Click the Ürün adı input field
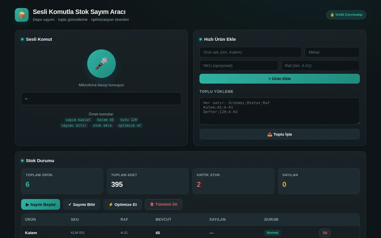The height and width of the screenshot is (238, 381). pos(251,52)
